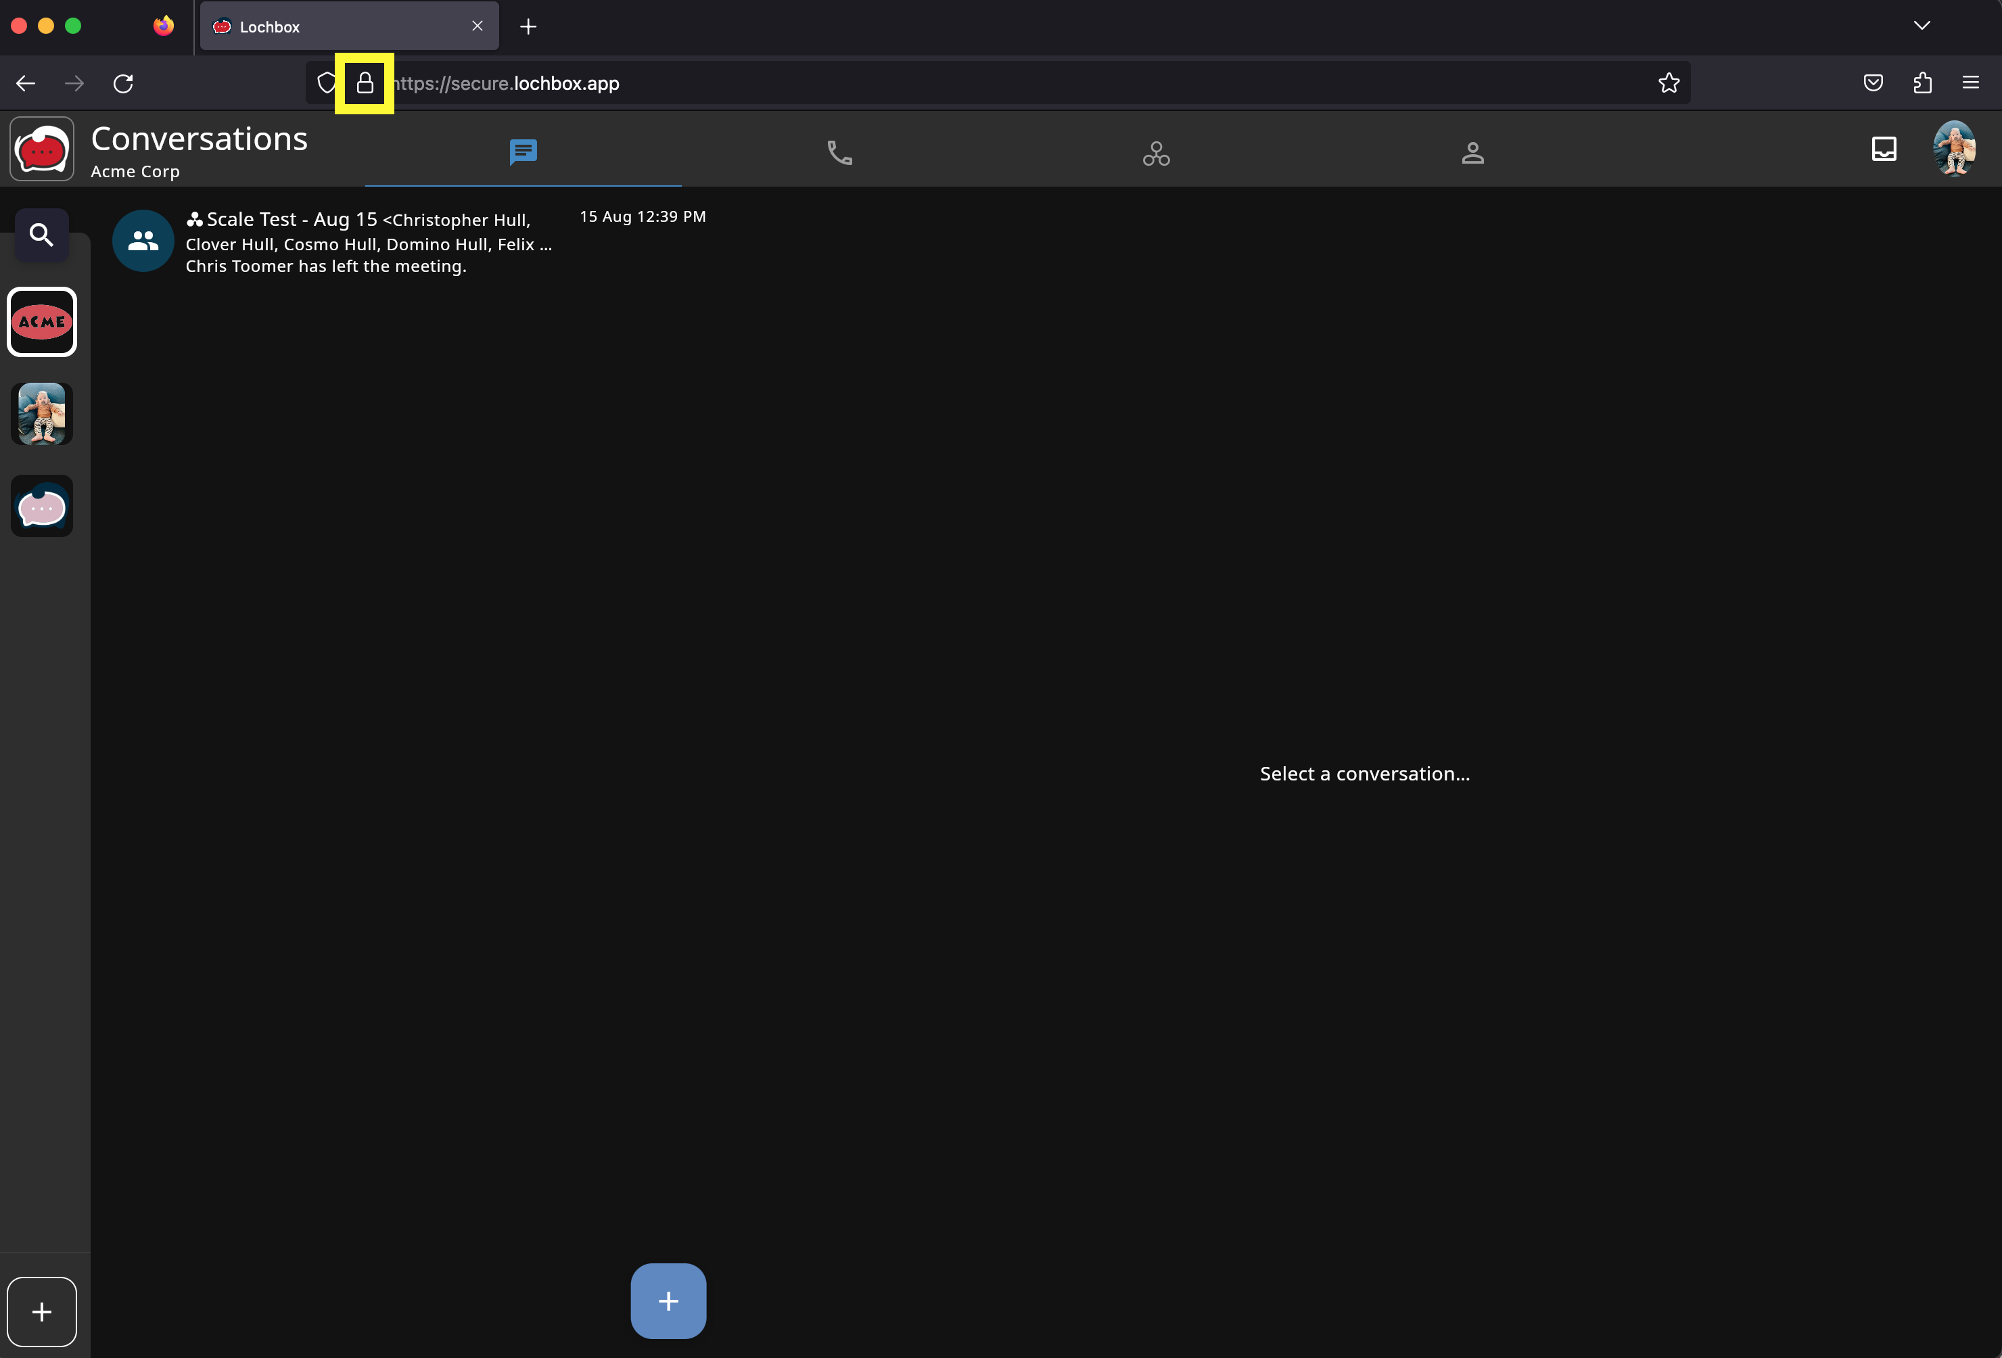
Task: Select the ACME workspace icon
Action: click(41, 322)
